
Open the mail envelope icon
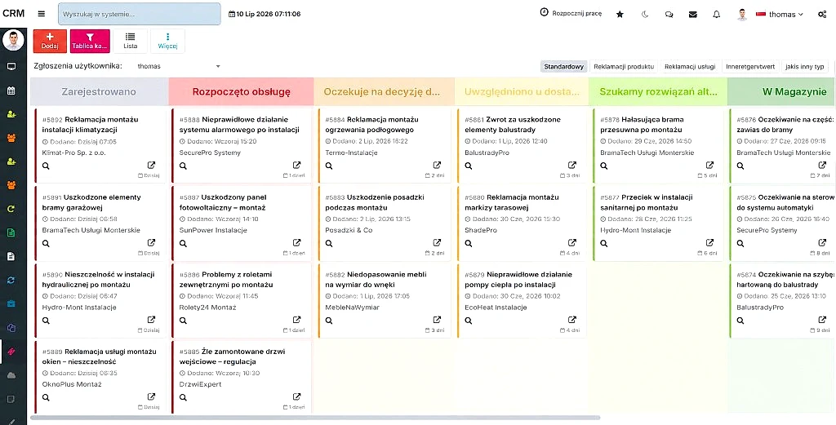tap(692, 15)
